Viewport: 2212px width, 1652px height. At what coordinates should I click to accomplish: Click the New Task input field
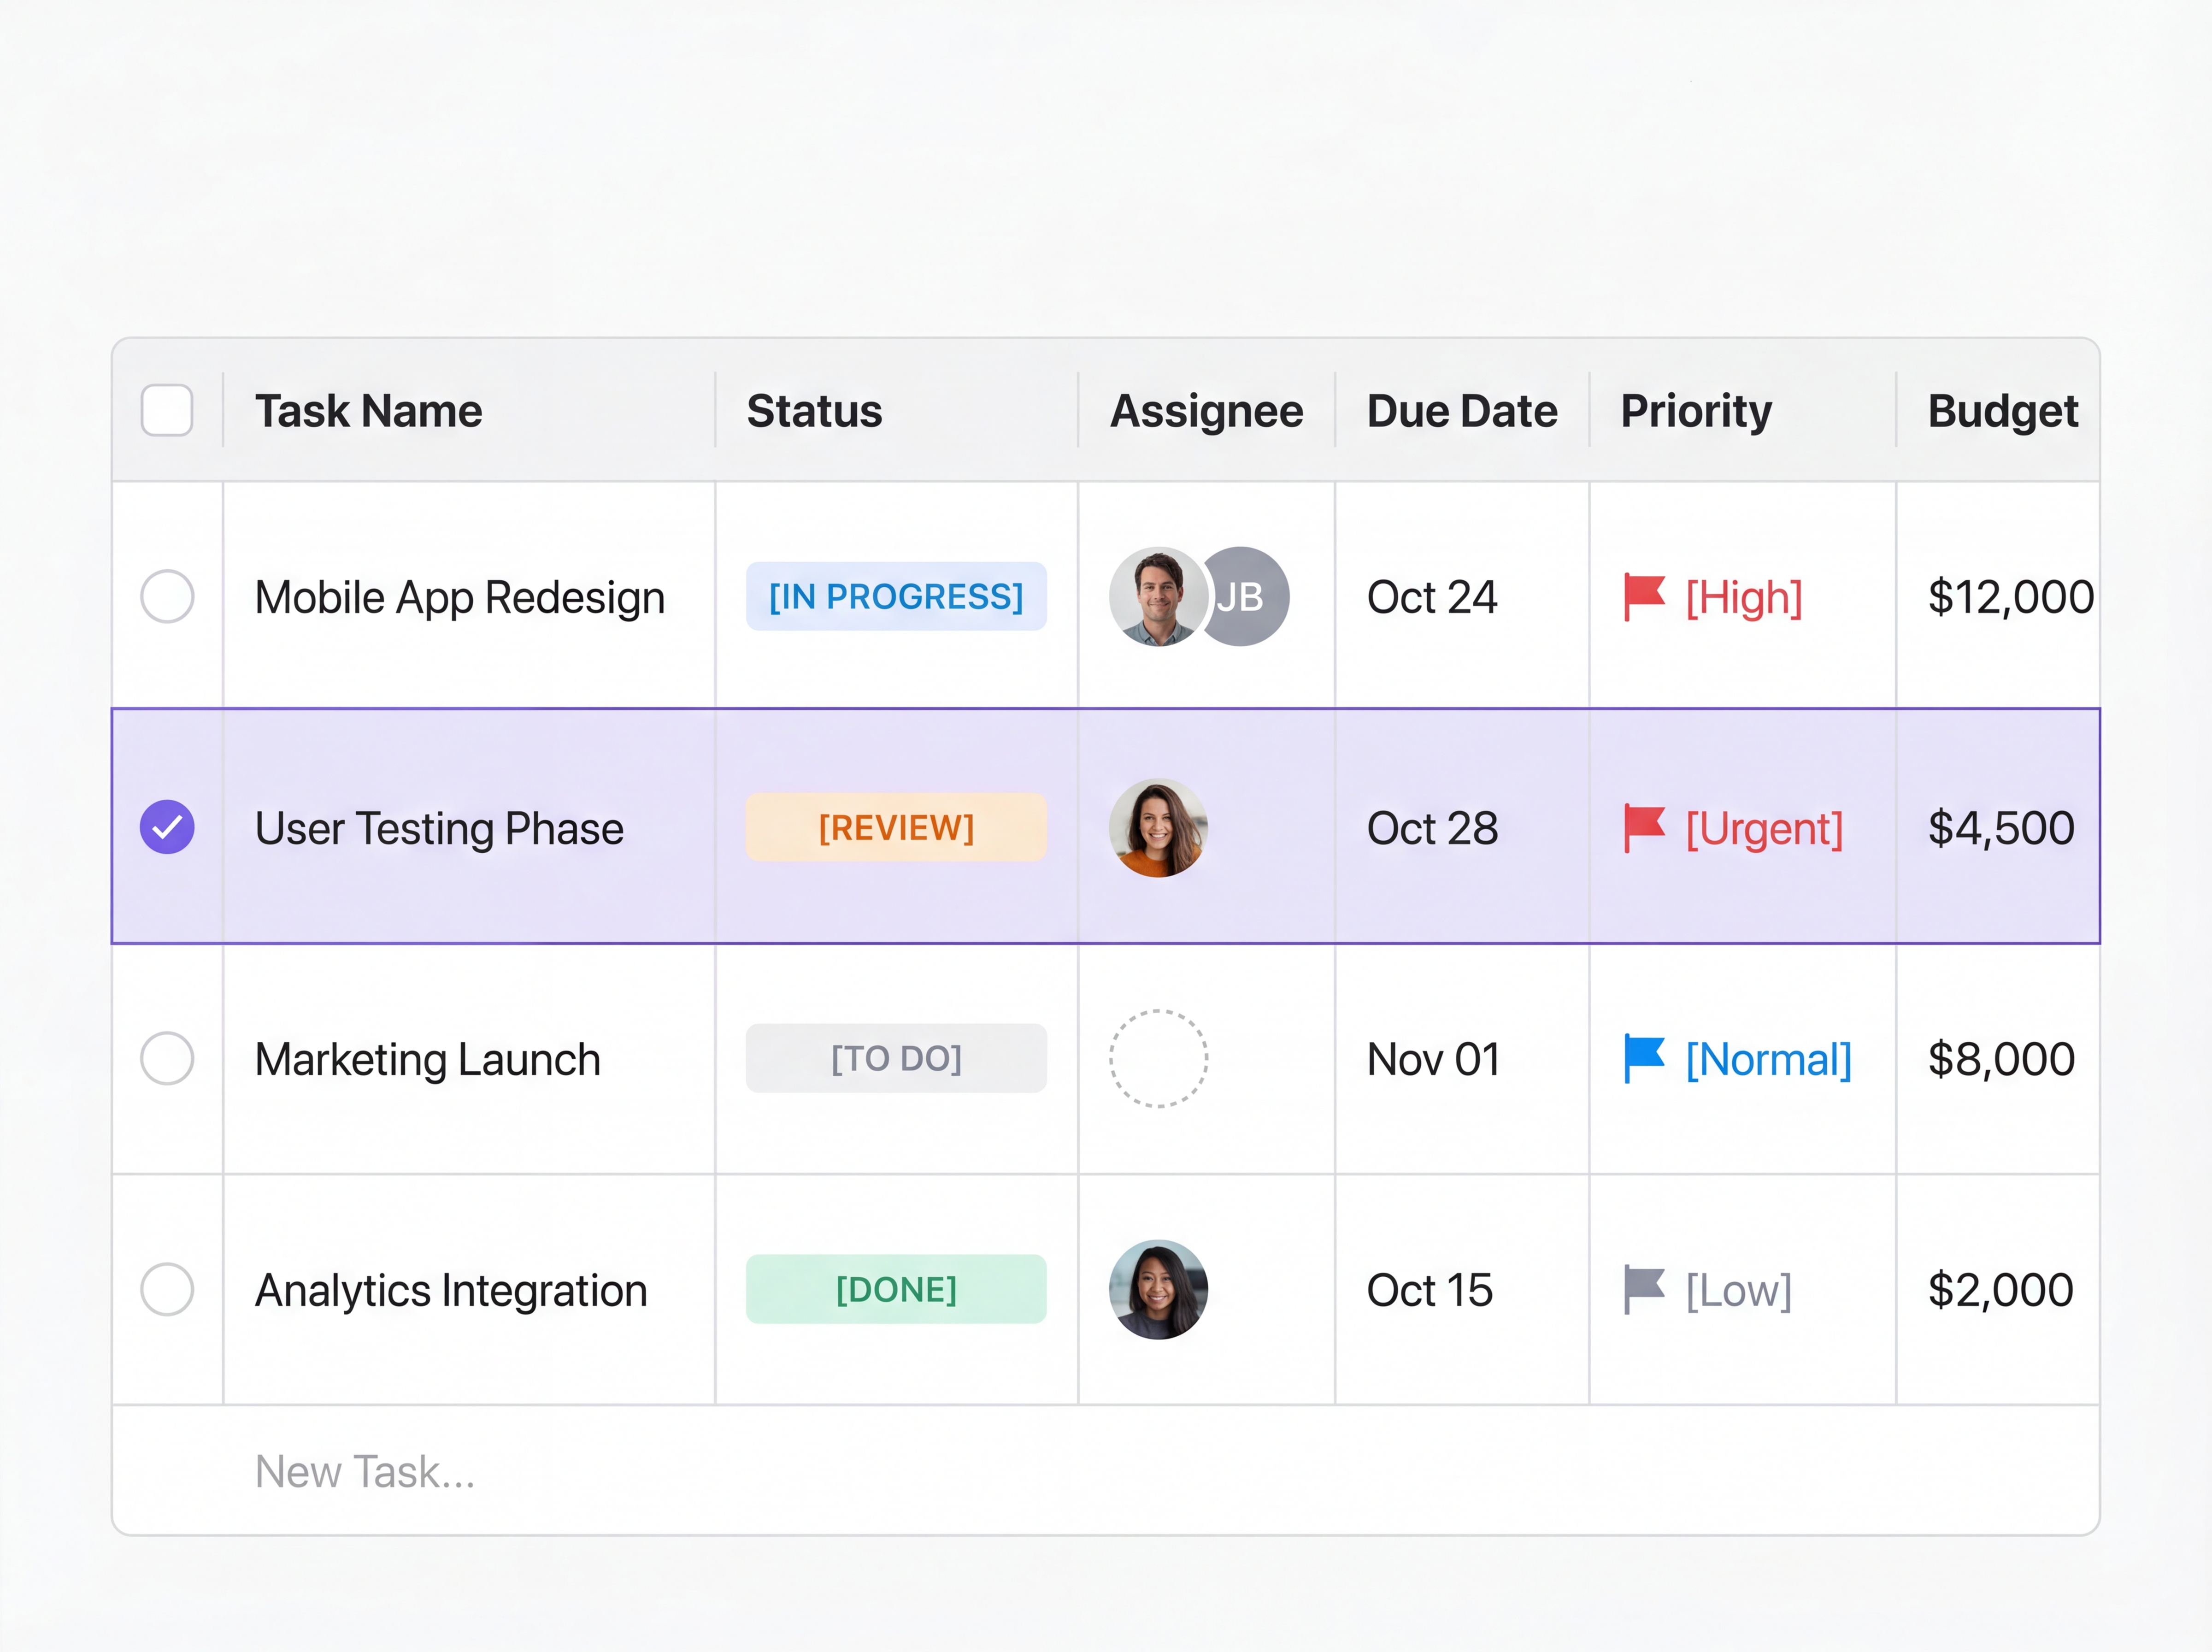coord(365,1471)
